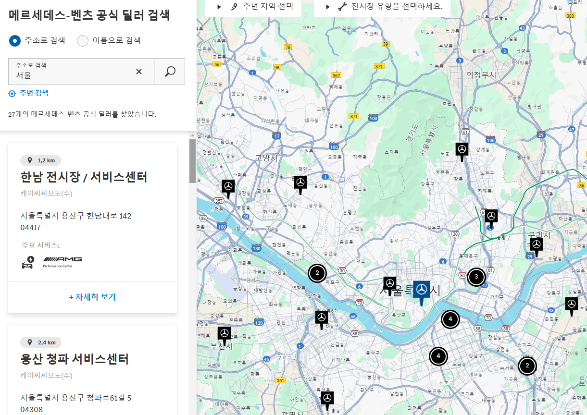Image resolution: width=587 pixels, height=415 pixels.
Task: Select the Mercedes pin near 대장동 in 고양시
Action: click(228, 188)
